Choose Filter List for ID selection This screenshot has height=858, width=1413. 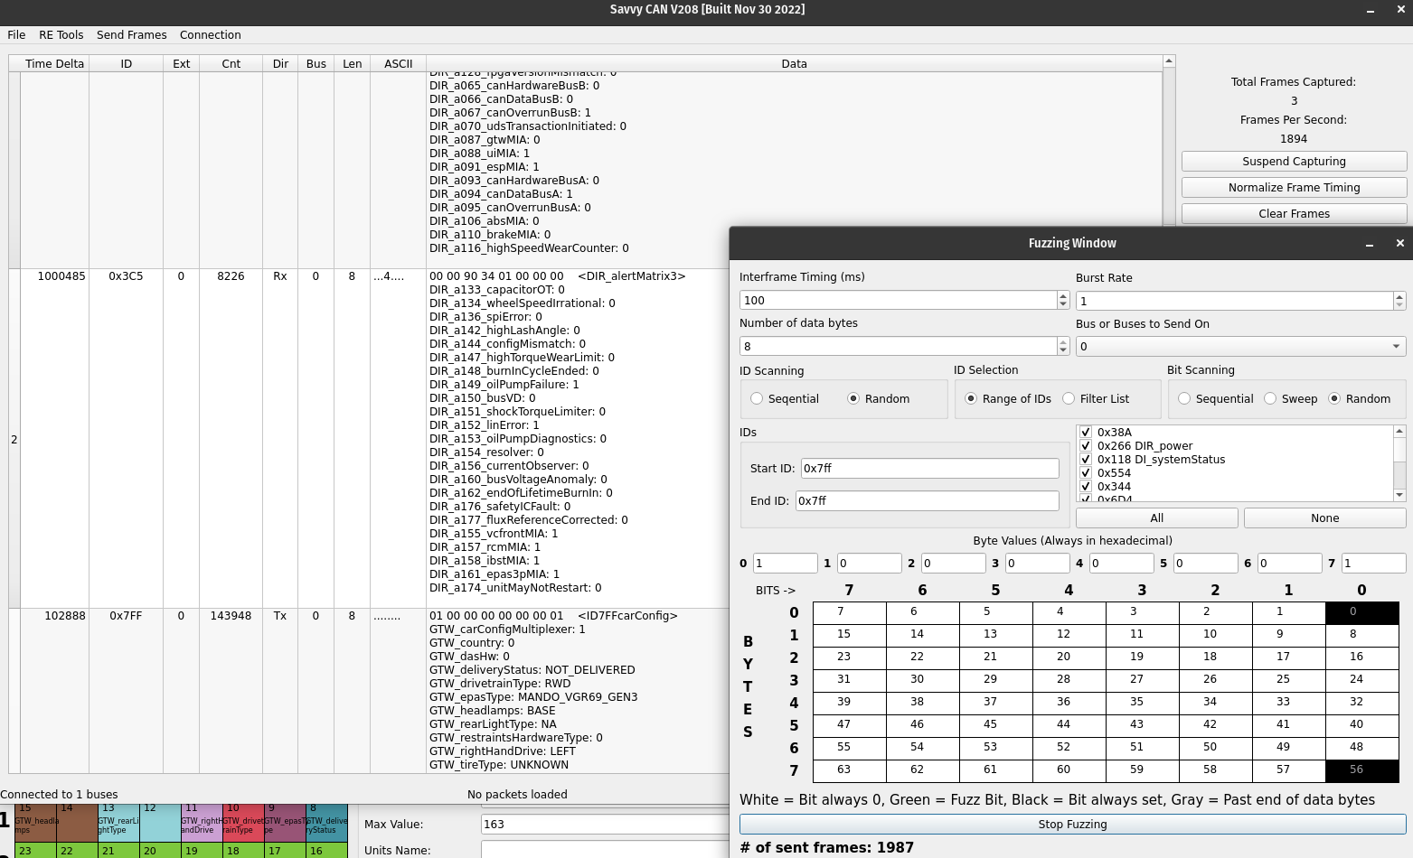(1069, 399)
